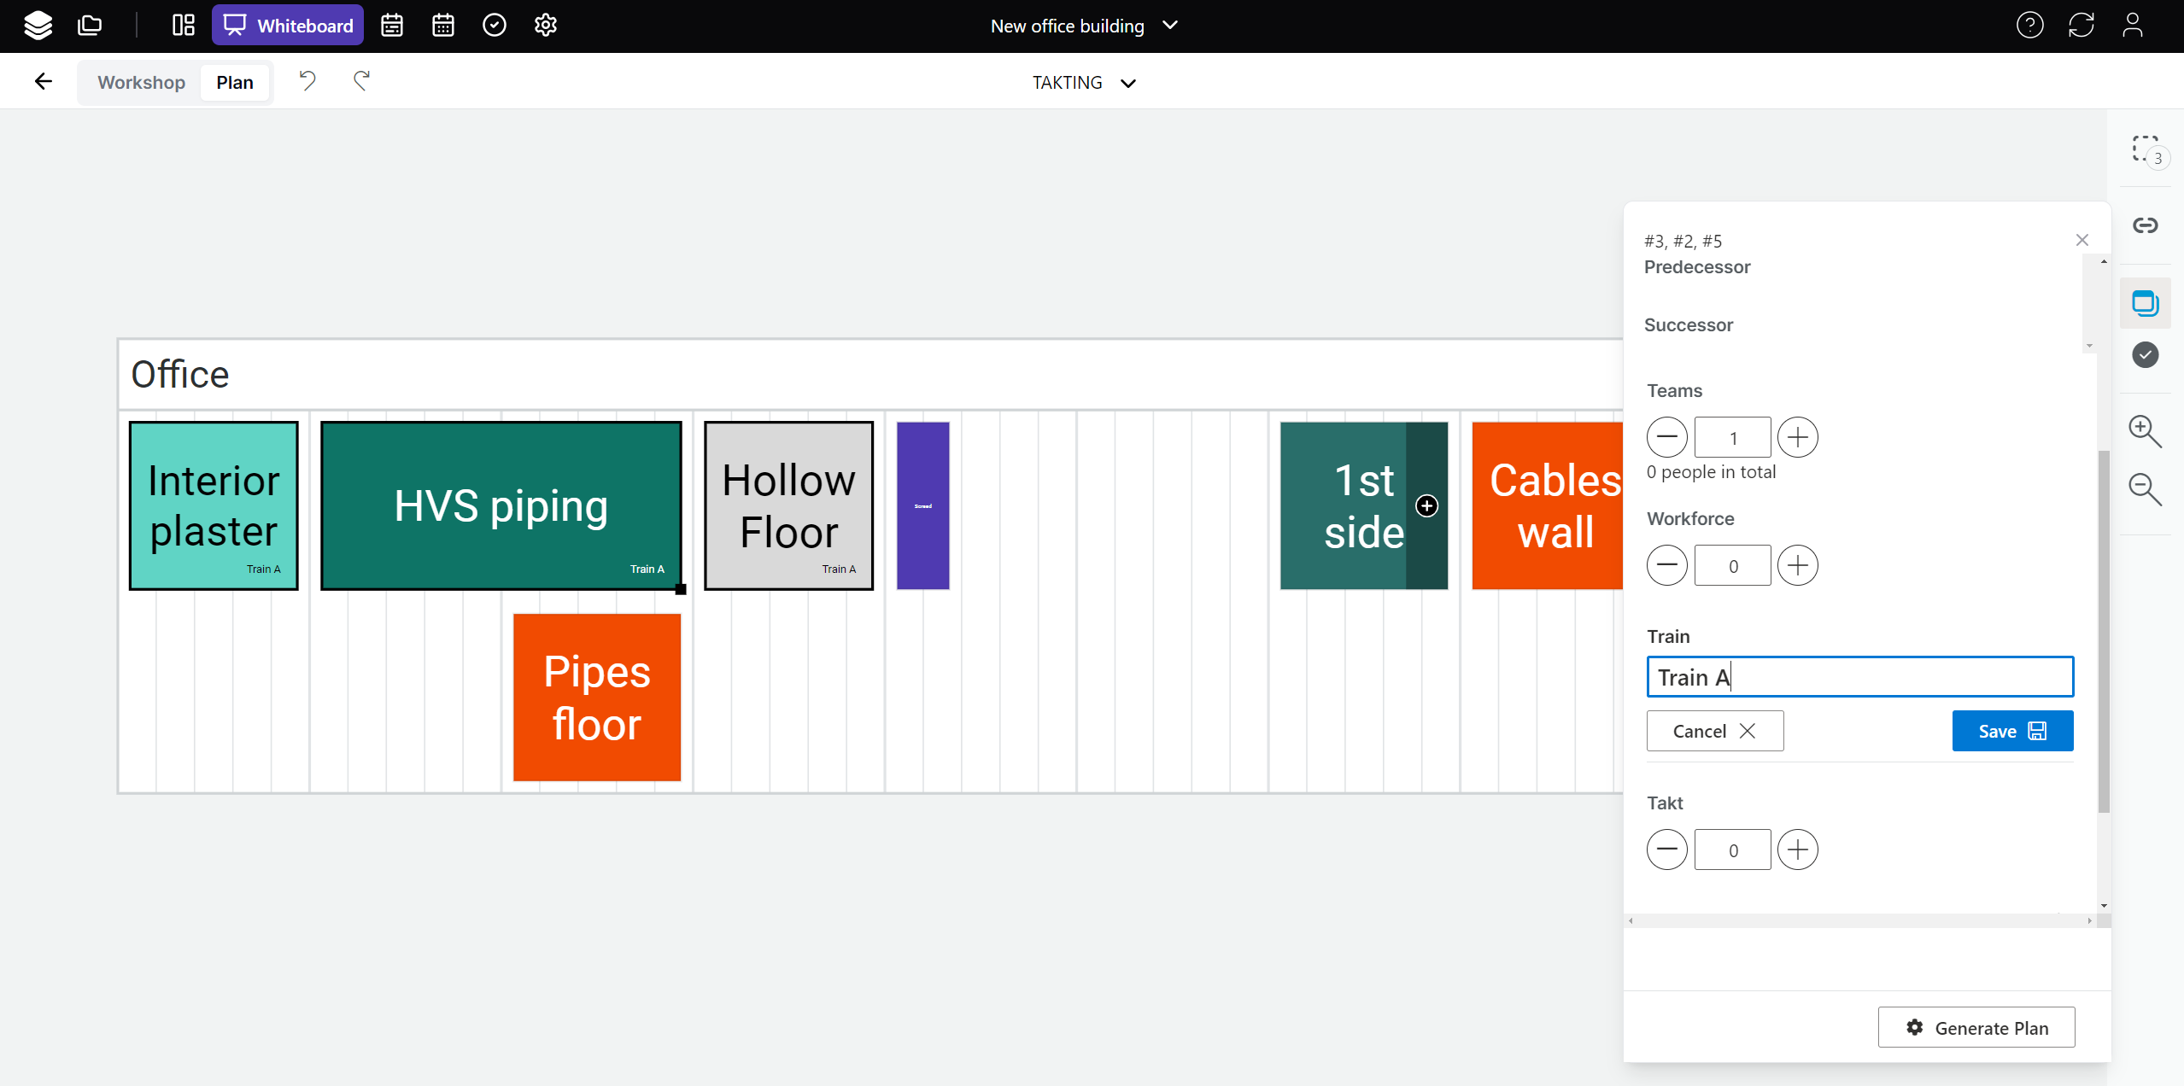Open the settings gear in top bar

546,26
